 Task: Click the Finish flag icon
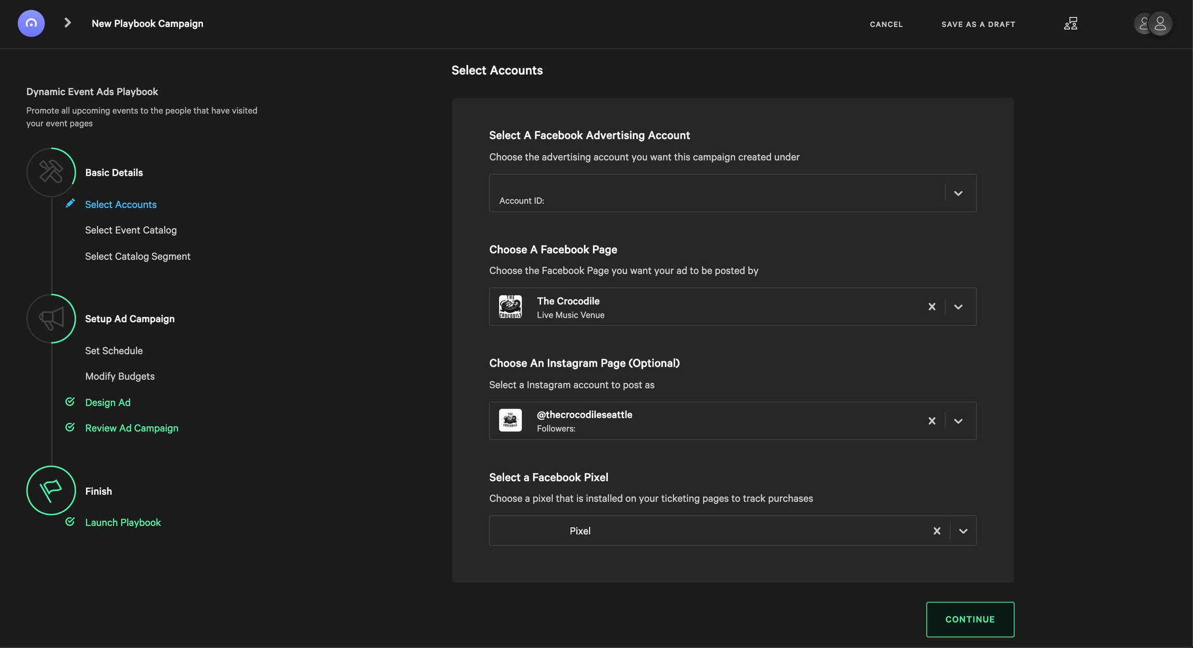click(x=51, y=490)
